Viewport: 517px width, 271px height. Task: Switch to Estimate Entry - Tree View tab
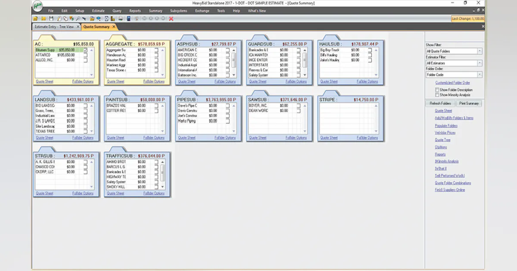pyautogui.click(x=54, y=27)
